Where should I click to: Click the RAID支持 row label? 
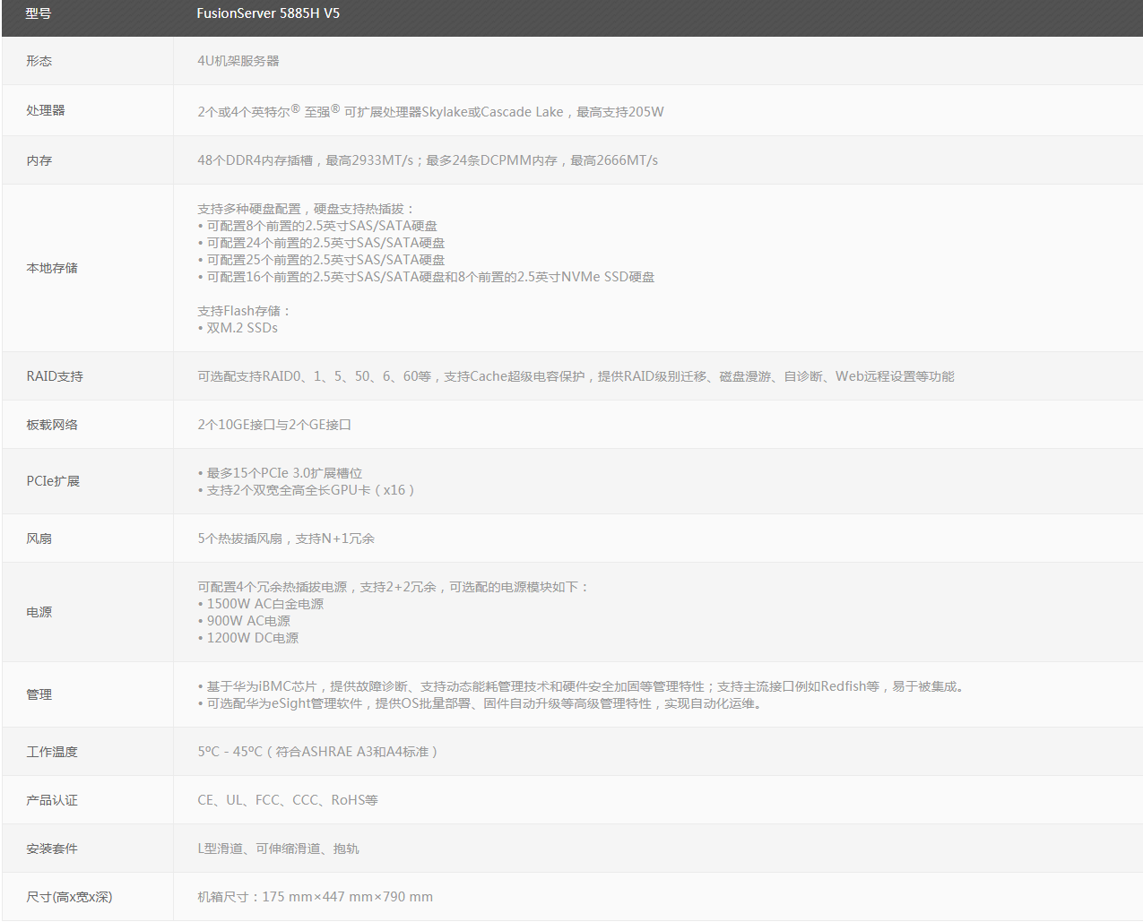(x=55, y=376)
